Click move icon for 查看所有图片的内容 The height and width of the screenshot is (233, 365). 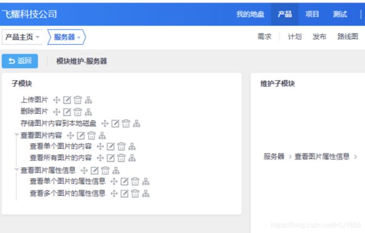pos(100,158)
